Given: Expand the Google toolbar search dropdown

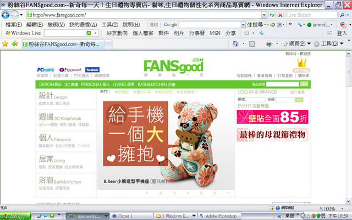Looking at the screenshot, I should tap(243, 25).
